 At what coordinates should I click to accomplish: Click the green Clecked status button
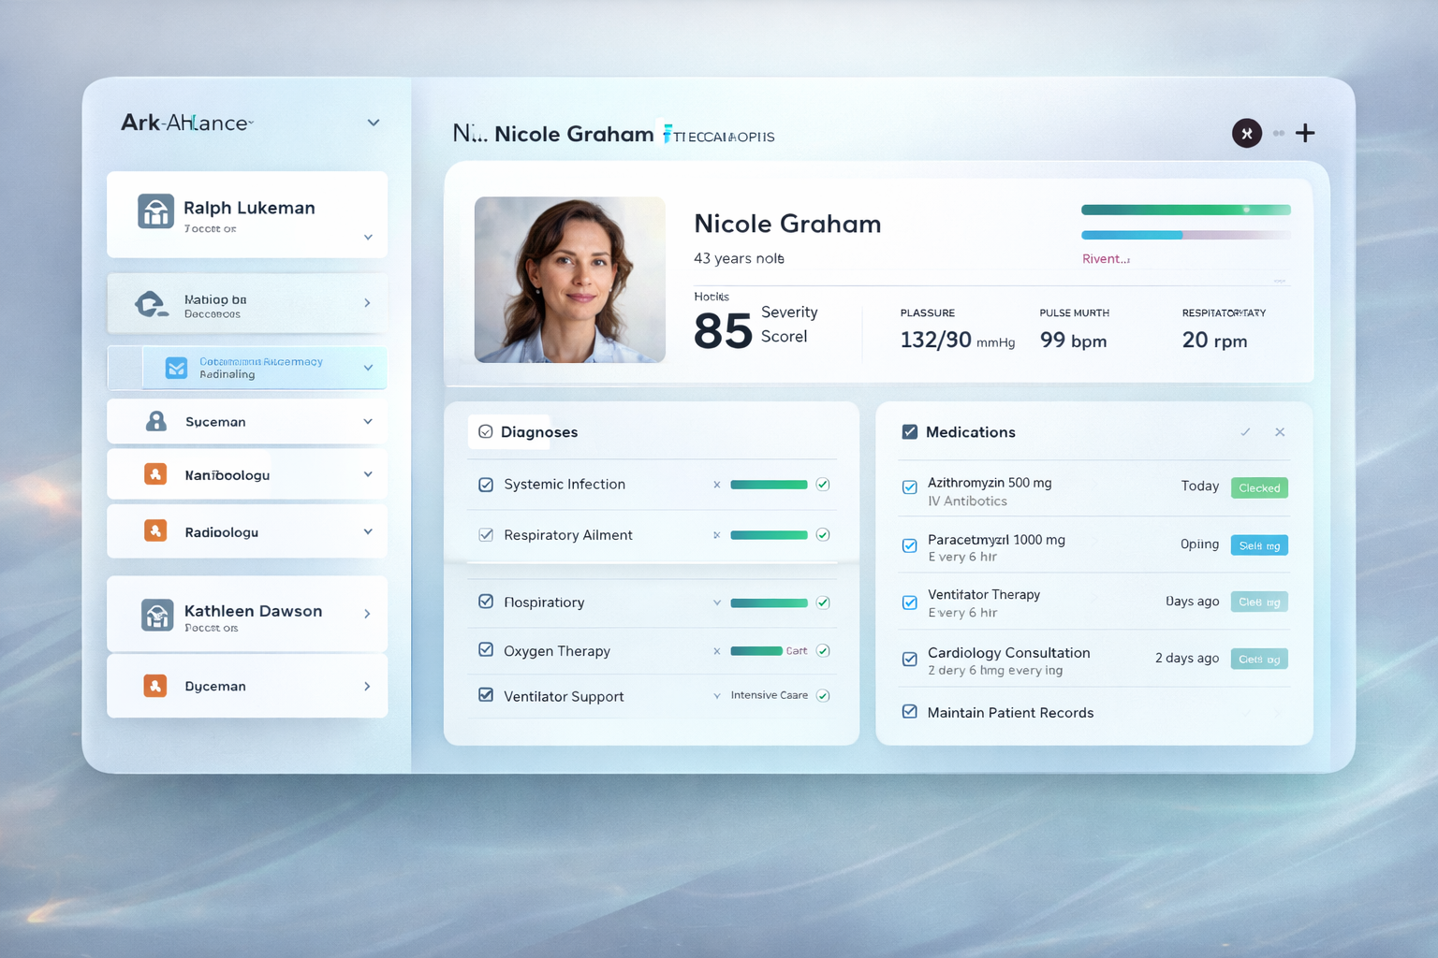(1259, 487)
